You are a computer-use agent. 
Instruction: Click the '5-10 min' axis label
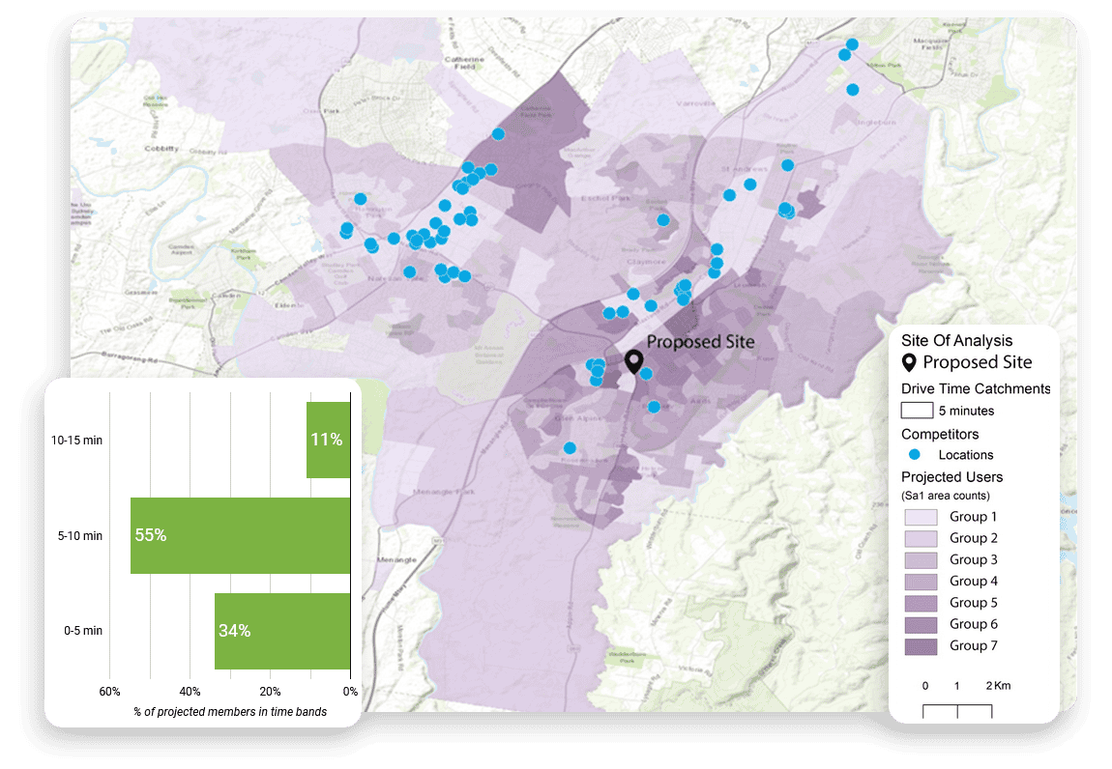pyautogui.click(x=80, y=536)
